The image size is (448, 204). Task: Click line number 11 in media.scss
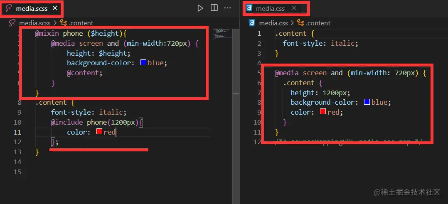point(17,132)
